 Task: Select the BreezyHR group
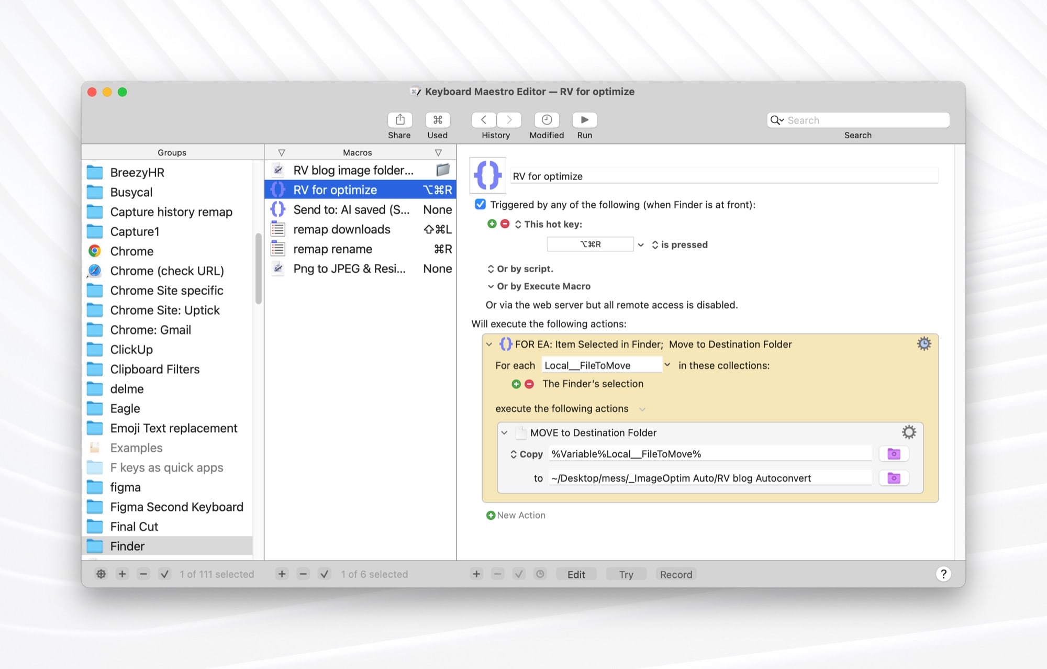tap(168, 172)
